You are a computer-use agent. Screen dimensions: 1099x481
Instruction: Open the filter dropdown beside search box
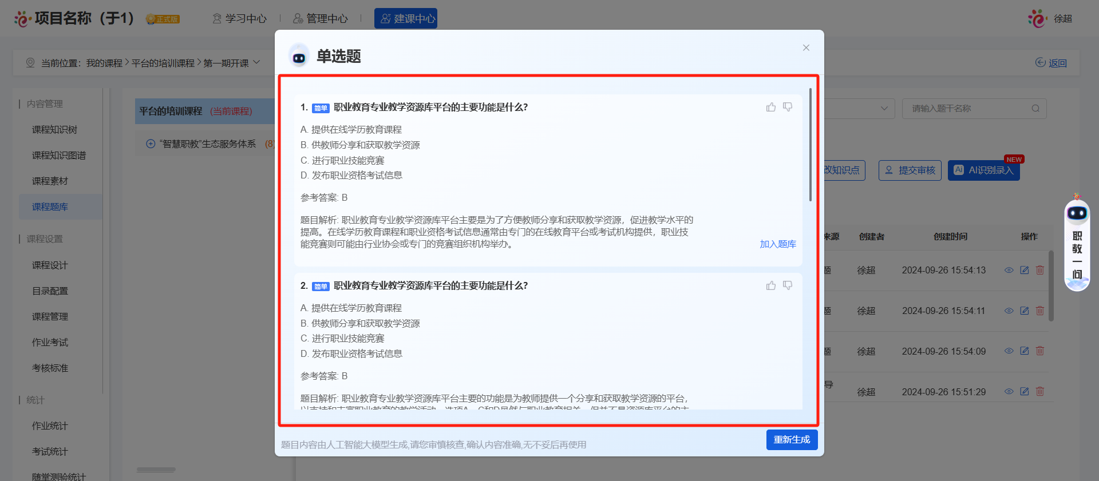pyautogui.click(x=884, y=109)
